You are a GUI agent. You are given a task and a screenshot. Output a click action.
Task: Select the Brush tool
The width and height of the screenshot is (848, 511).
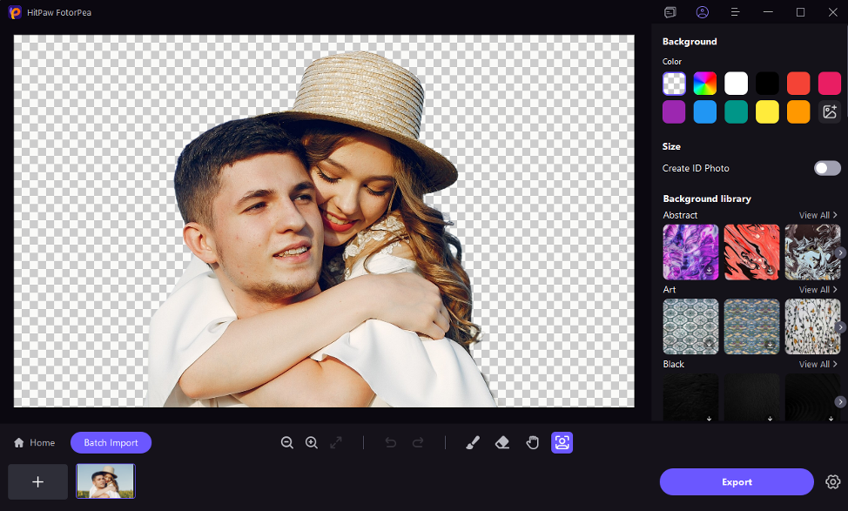473,442
